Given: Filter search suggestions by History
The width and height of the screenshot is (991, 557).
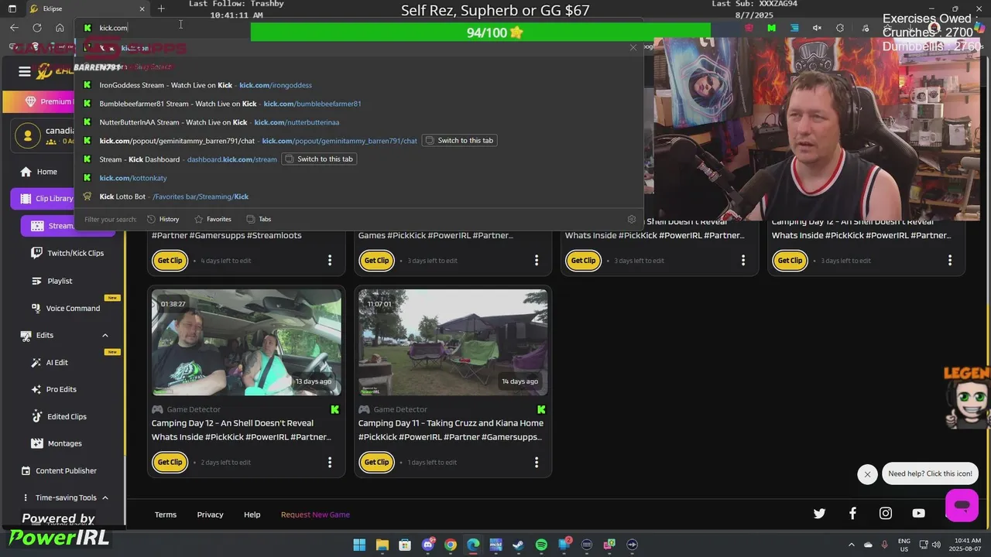Looking at the screenshot, I should pyautogui.click(x=163, y=219).
